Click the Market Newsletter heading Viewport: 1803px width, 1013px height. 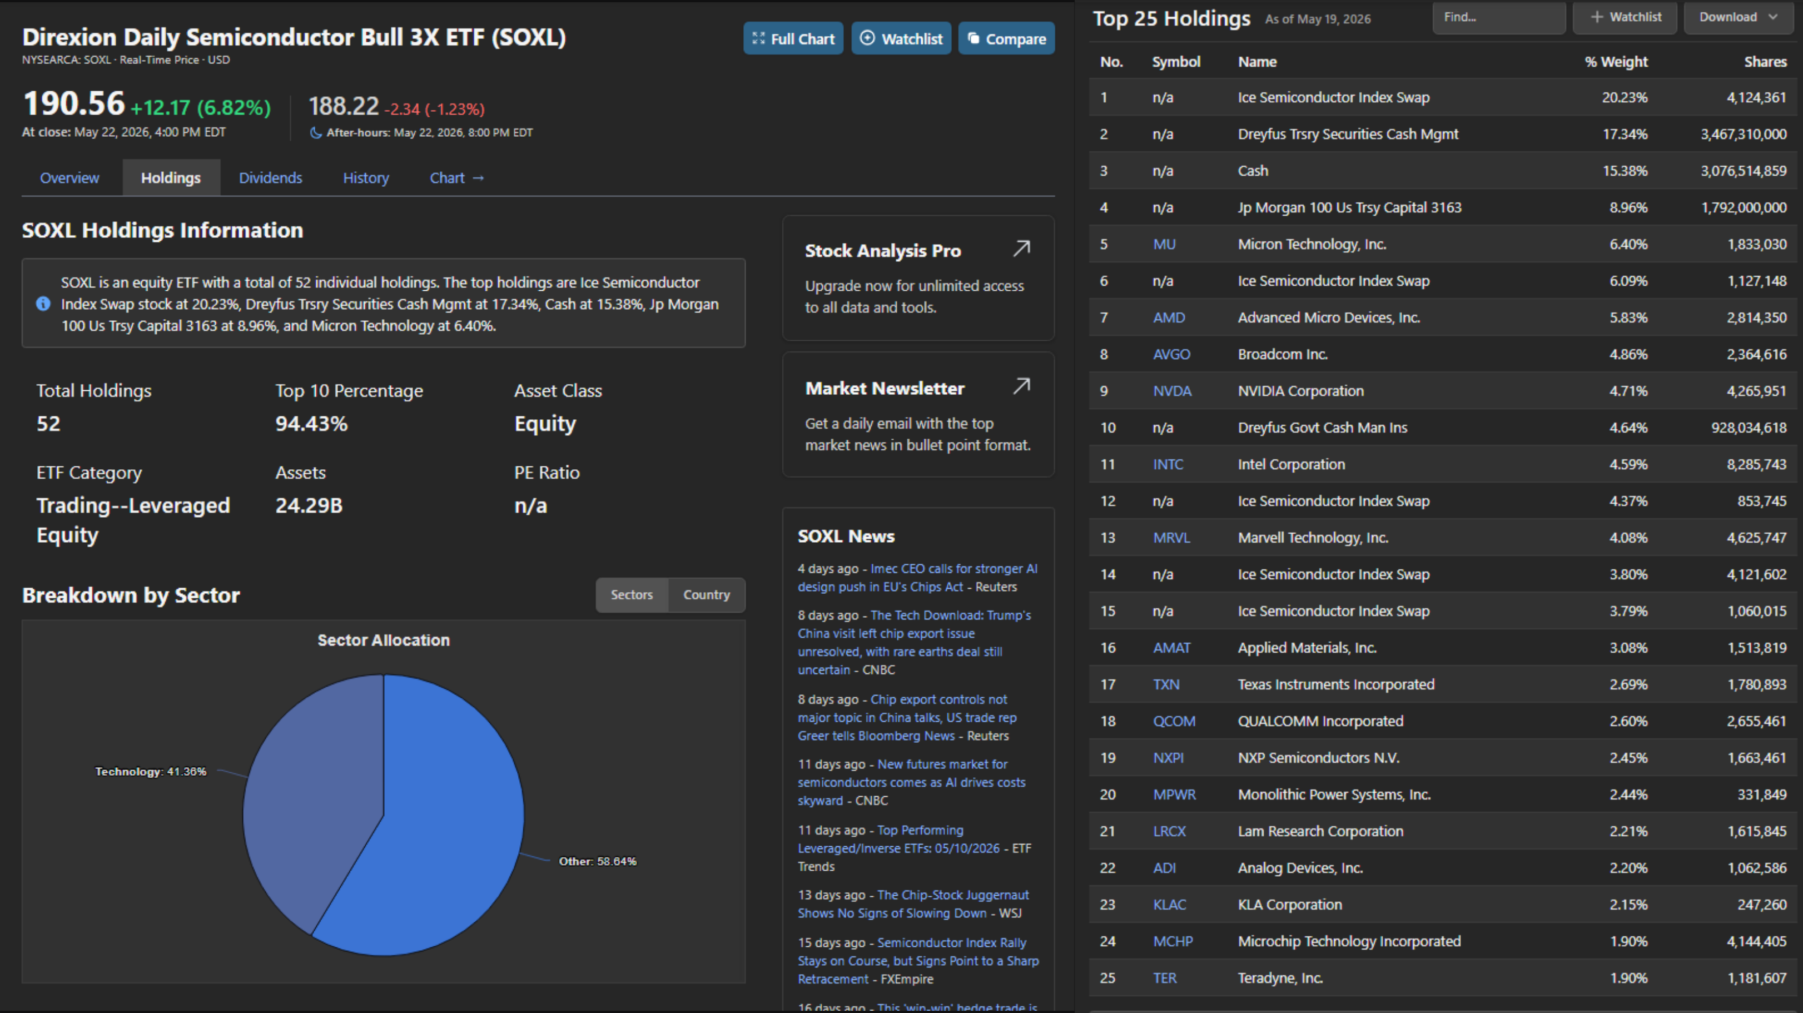(x=885, y=389)
